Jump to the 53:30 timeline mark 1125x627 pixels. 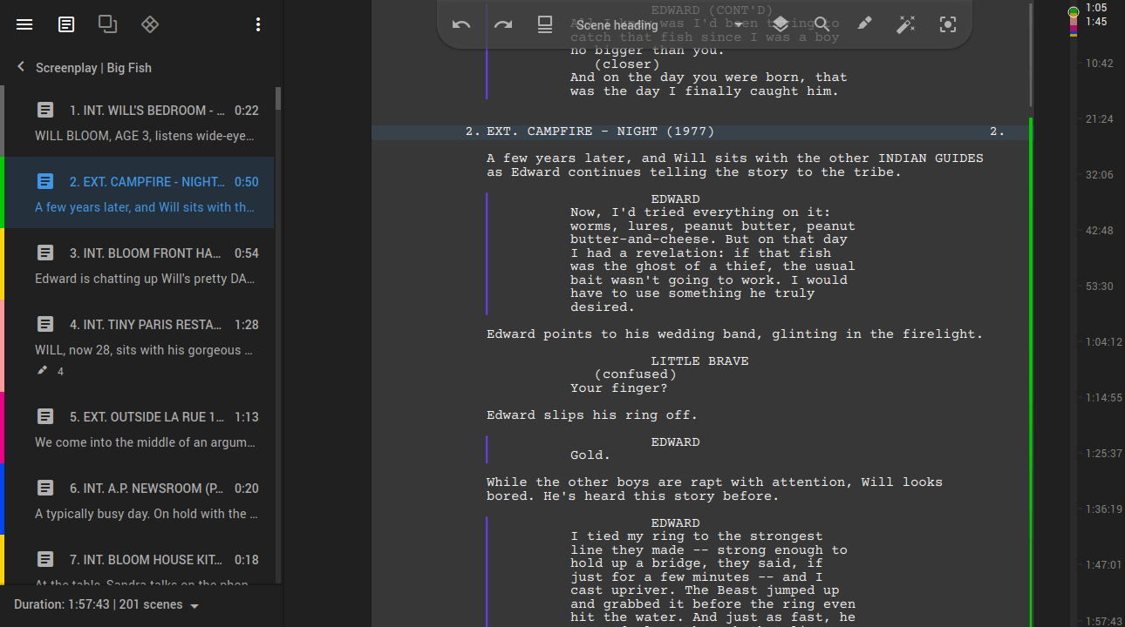[1099, 287]
